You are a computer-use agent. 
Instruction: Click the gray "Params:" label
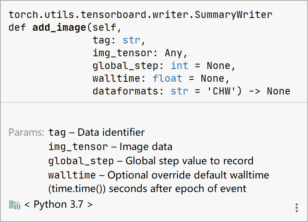(x=27, y=132)
